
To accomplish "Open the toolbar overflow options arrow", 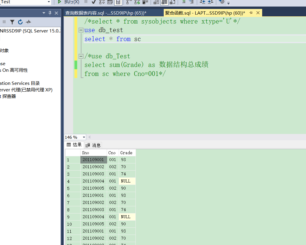I will pyautogui.click(x=228, y=3).
